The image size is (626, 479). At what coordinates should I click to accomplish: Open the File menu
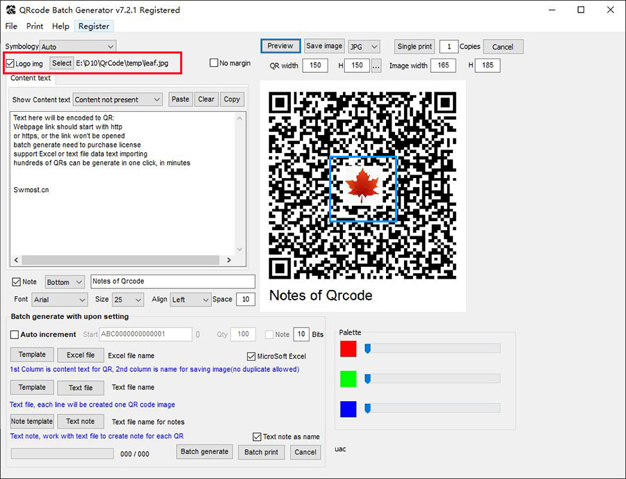11,26
